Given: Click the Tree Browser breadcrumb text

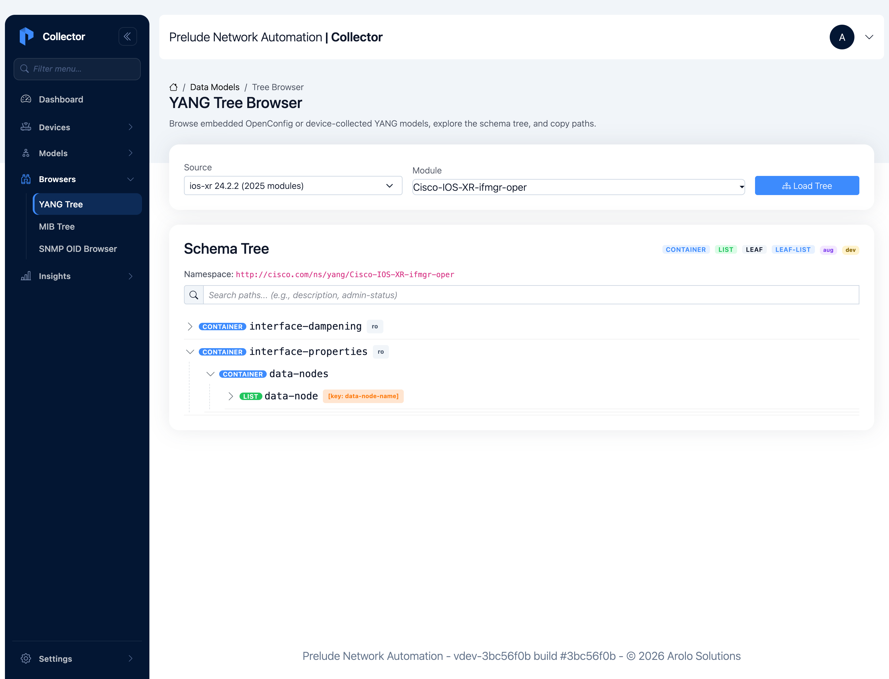Looking at the screenshot, I should point(278,87).
